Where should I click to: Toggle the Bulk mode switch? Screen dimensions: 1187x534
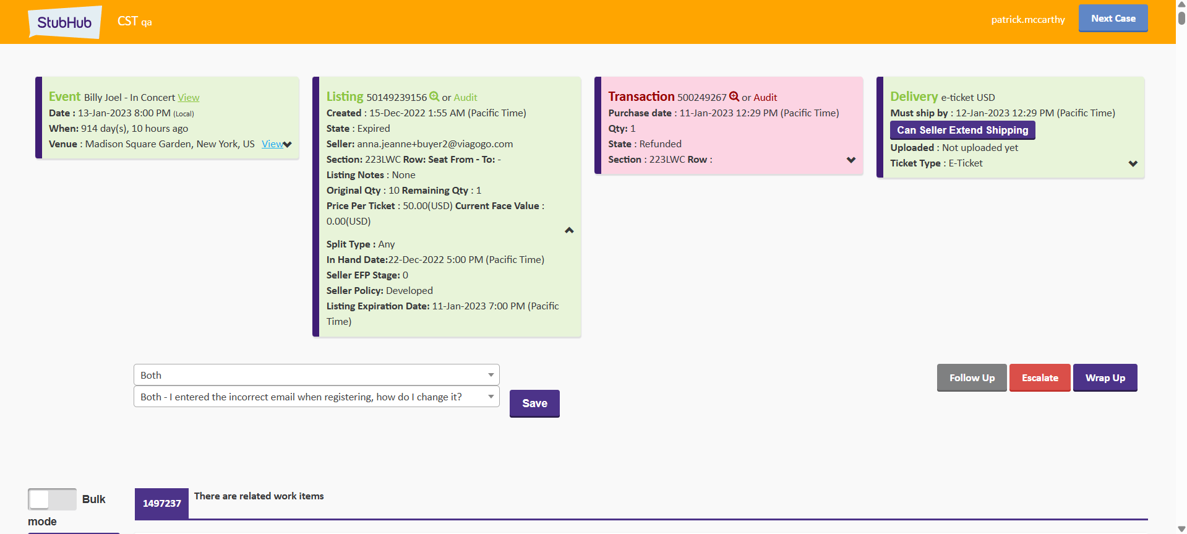[52, 499]
